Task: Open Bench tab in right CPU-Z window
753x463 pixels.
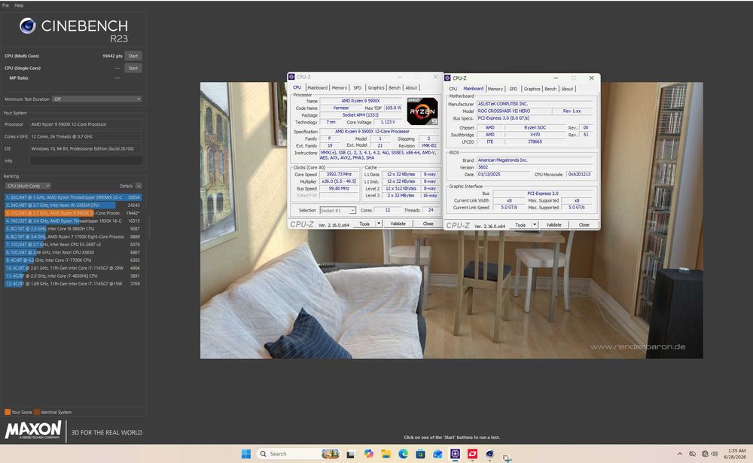Action: point(550,89)
